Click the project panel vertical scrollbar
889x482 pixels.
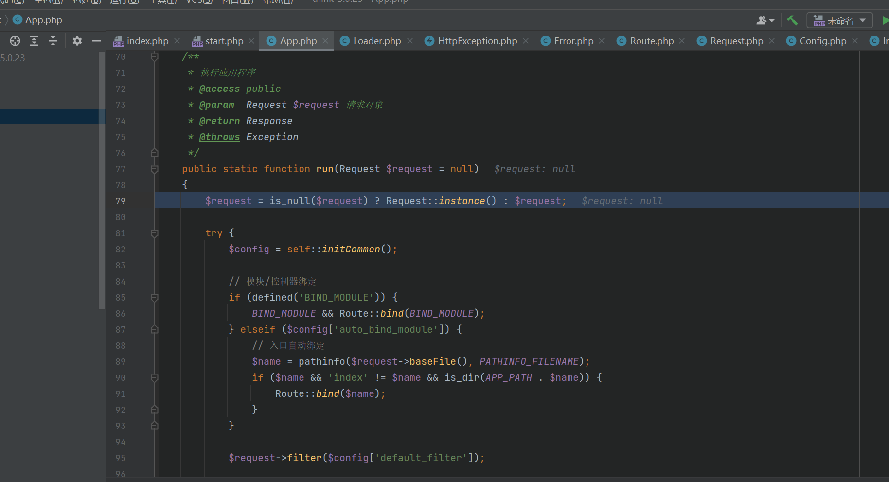click(102, 180)
